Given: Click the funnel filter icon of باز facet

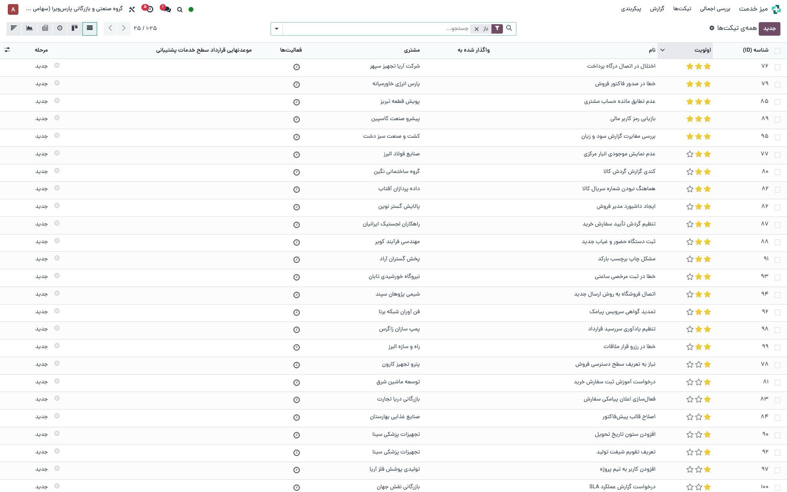Looking at the screenshot, I should [497, 28].
